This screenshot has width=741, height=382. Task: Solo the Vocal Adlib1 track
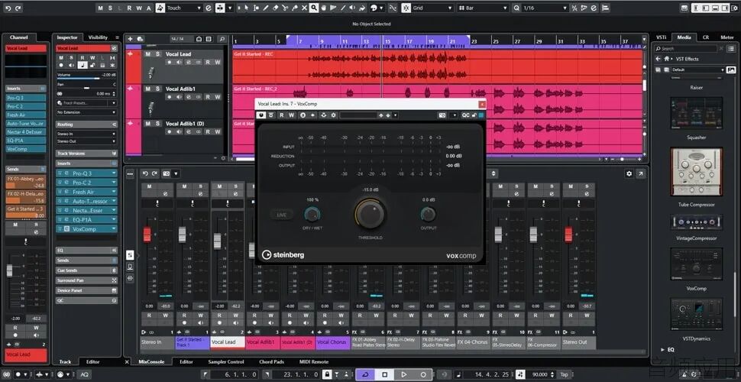158,89
